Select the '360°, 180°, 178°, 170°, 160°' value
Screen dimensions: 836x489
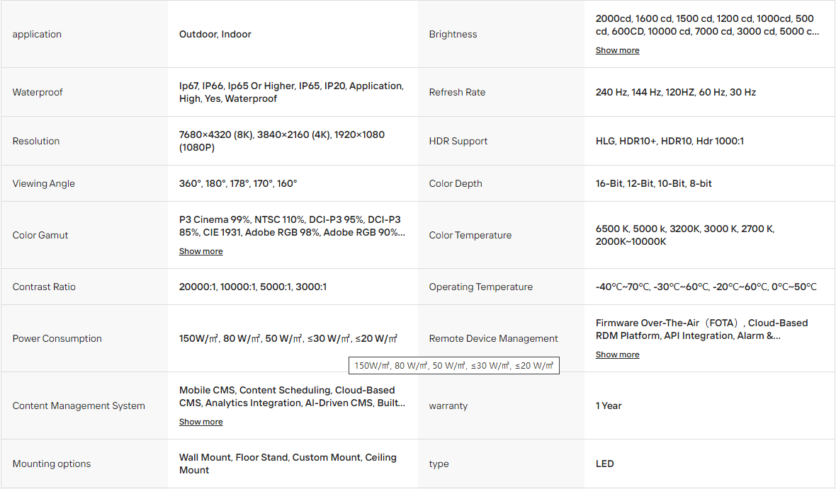238,183
